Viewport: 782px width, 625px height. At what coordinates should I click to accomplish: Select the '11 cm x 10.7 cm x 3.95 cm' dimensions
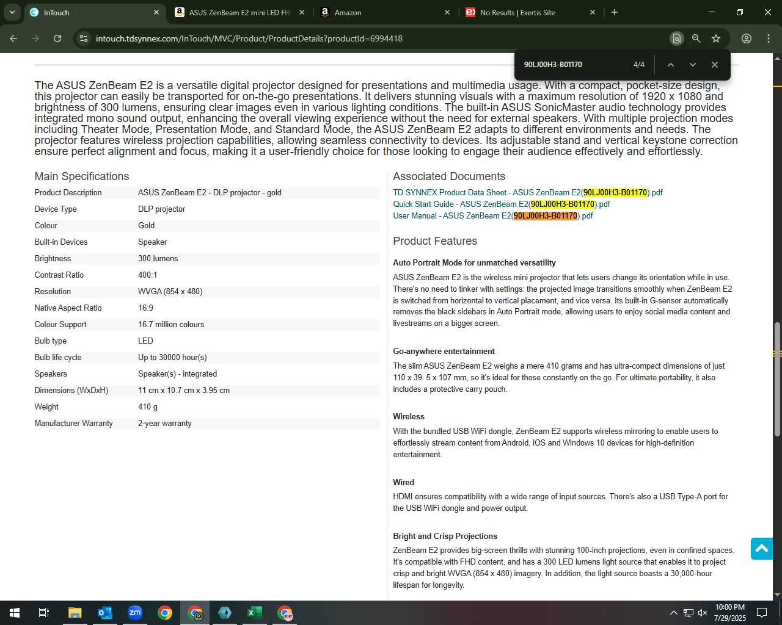[x=184, y=390]
